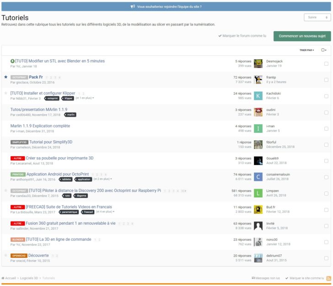Open i-man's green I letter avatar

click(258, 128)
